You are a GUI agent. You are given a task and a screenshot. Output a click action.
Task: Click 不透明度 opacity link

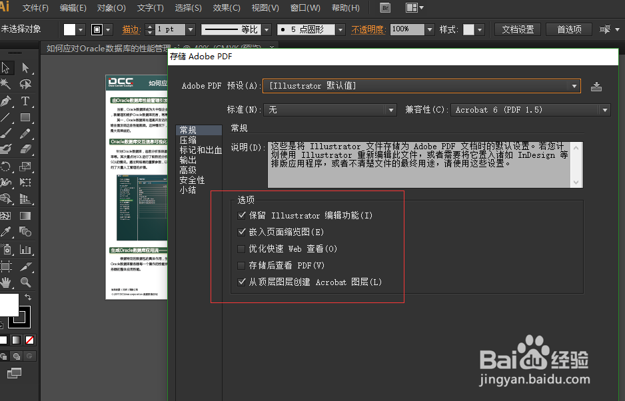click(x=368, y=29)
